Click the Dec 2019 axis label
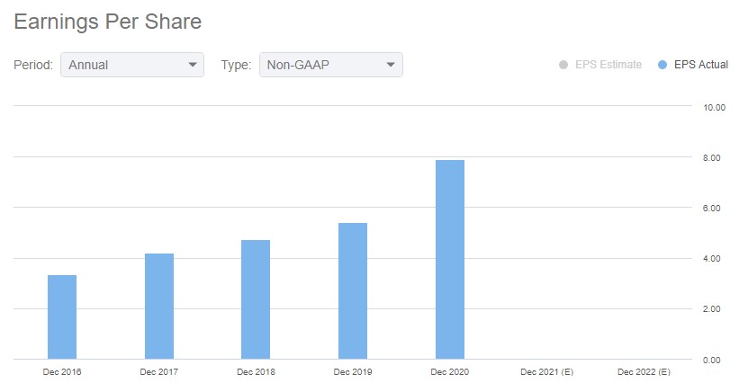This screenshot has height=383, width=739. 353,371
